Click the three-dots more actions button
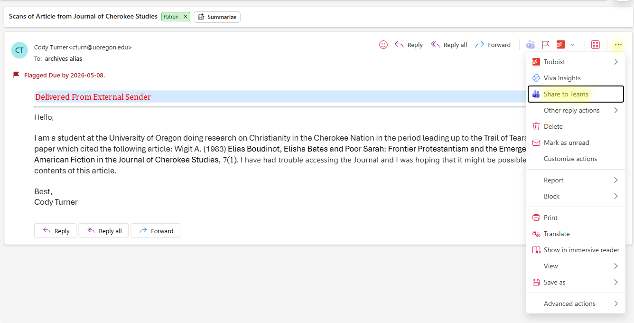 pos(618,45)
